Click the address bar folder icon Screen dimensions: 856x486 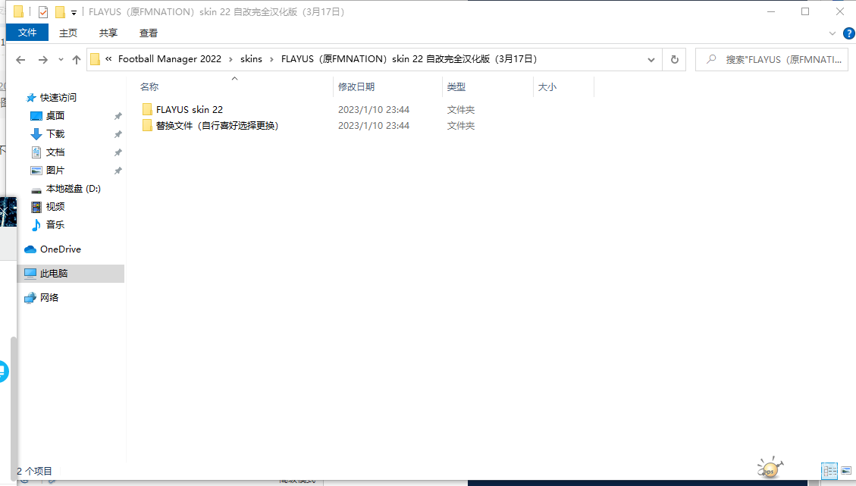95,59
